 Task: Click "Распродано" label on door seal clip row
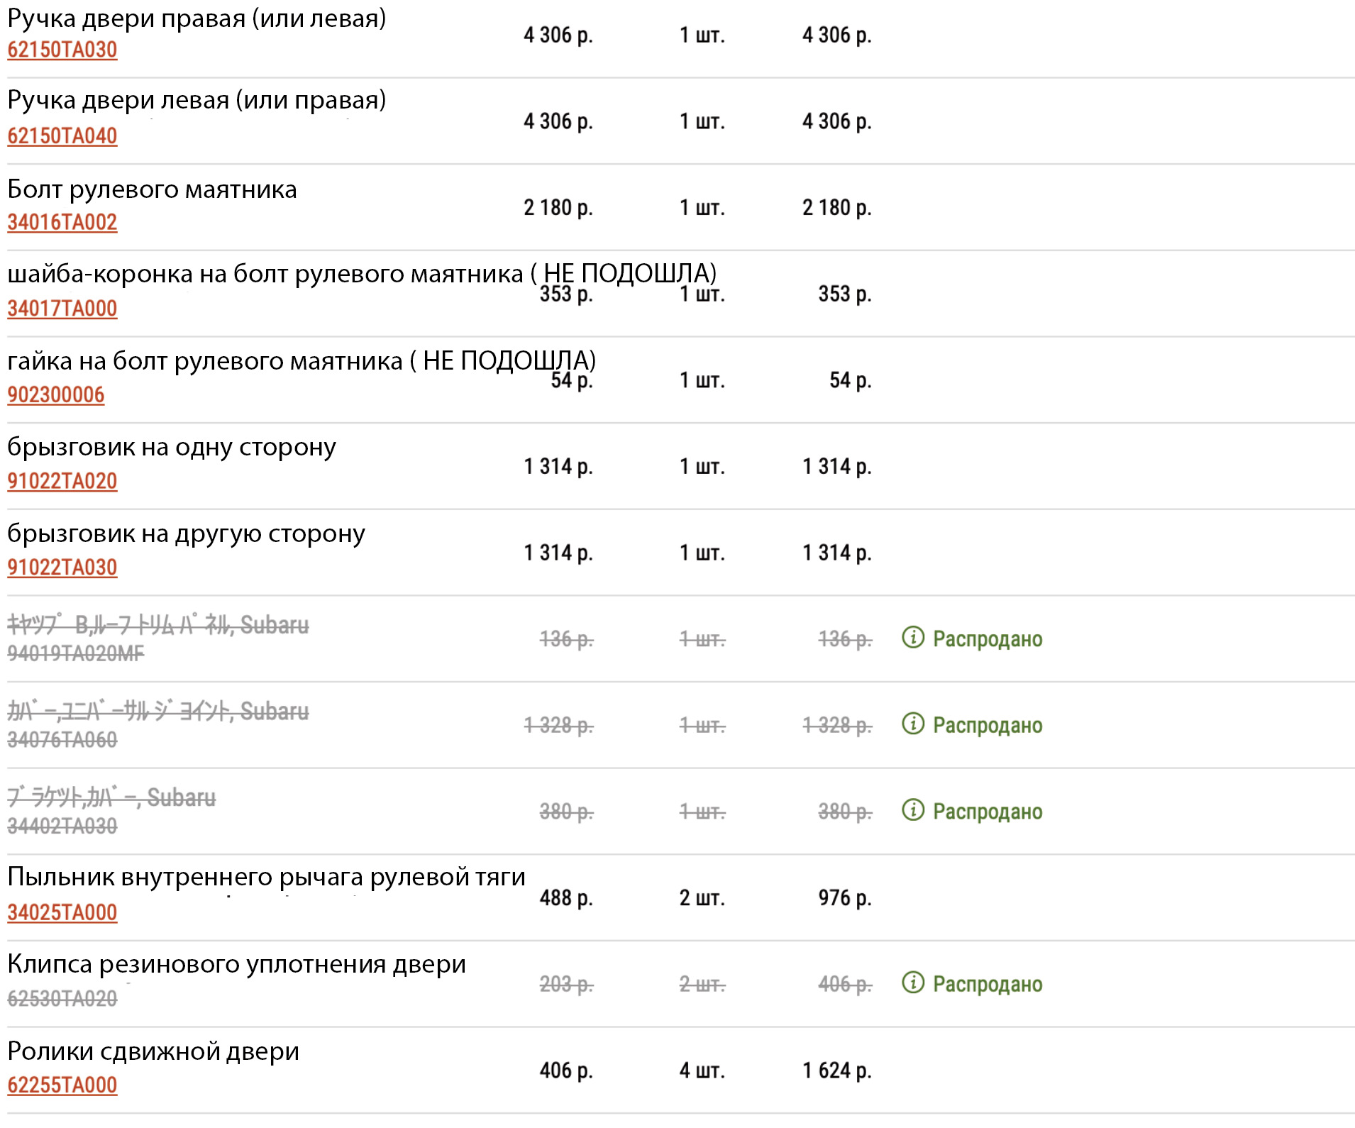(987, 985)
